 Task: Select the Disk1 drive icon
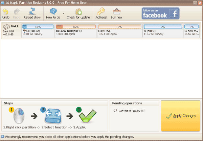[6, 27]
